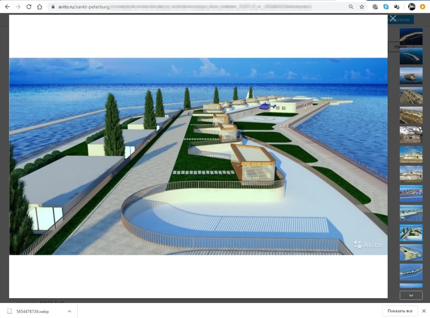This screenshot has height=318, width=430.
Task: Select the bare tree ruins thumbnail
Action: pyautogui.click(x=411, y=135)
